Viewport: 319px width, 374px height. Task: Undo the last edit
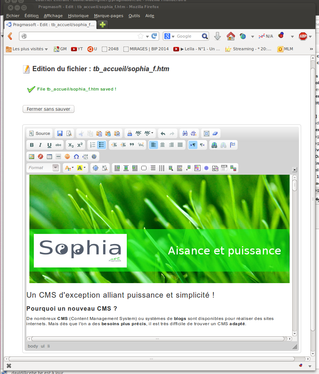[163, 133]
